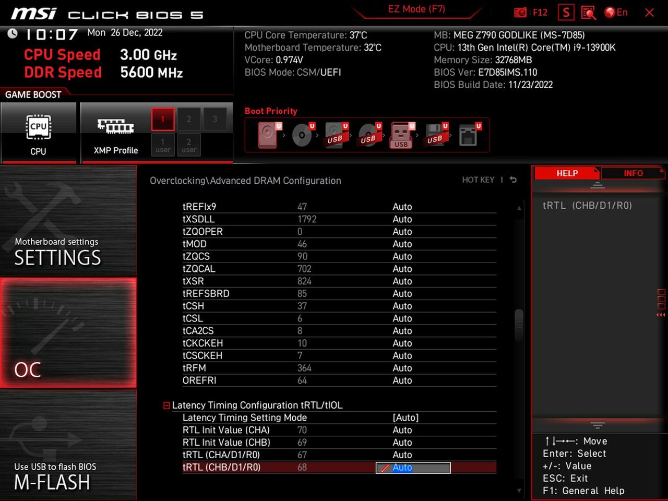Viewport: 668px width, 501px height.
Task: Select the OREFRI setting row label
Action: 199,380
